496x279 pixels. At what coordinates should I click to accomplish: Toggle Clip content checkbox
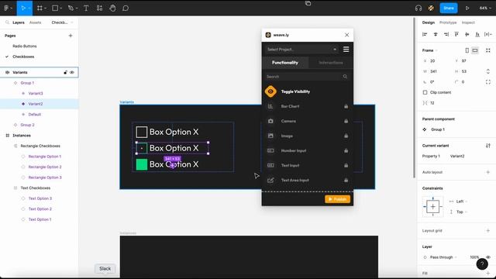click(425, 92)
